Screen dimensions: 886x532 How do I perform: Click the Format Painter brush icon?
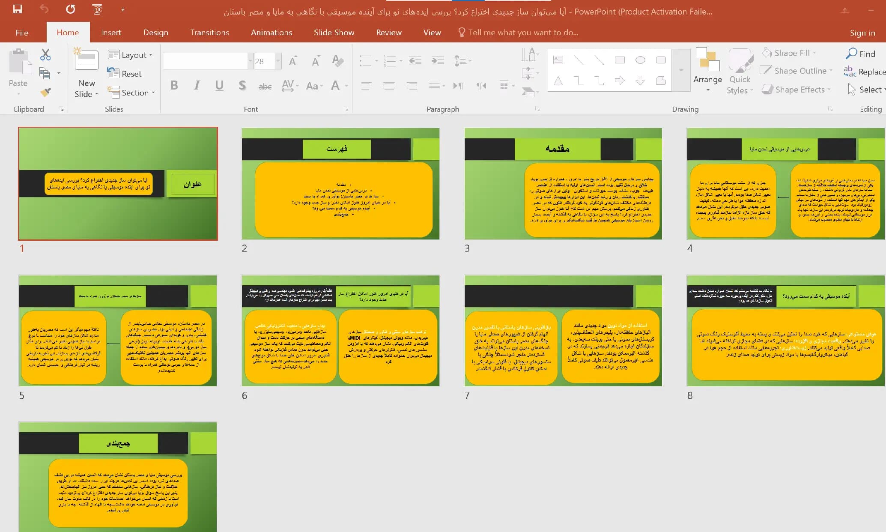pos(45,92)
